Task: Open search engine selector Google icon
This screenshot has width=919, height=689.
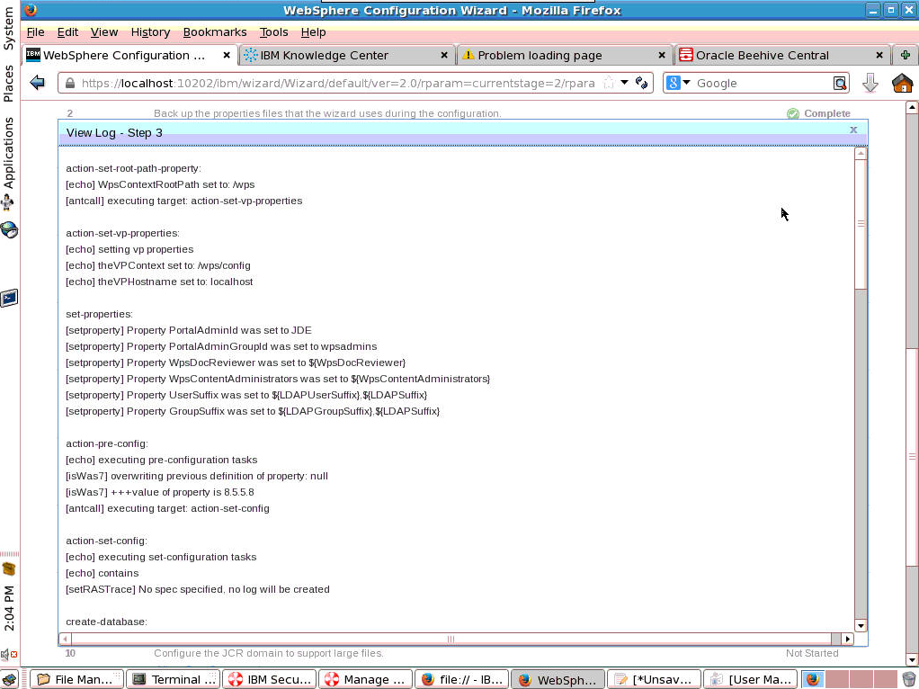Action: (x=679, y=83)
